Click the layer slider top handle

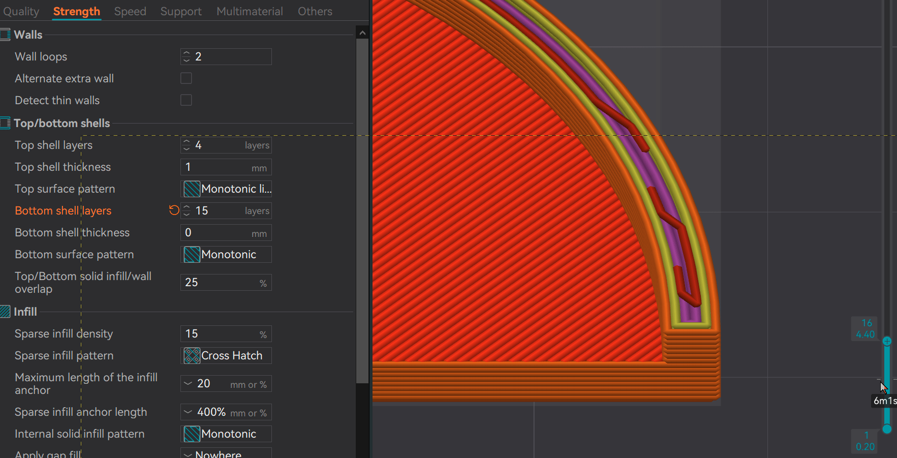click(887, 341)
